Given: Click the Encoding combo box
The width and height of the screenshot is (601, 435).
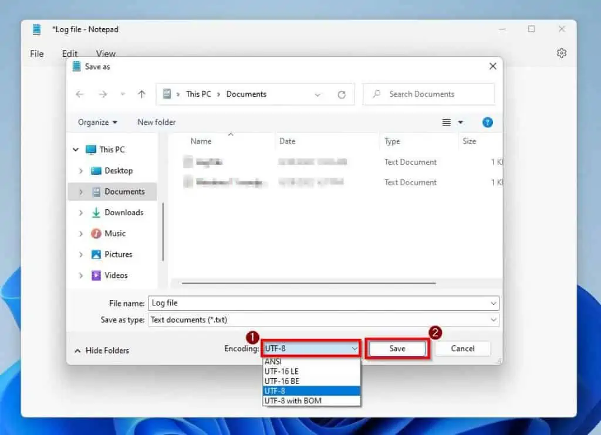Looking at the screenshot, I should pyautogui.click(x=311, y=348).
